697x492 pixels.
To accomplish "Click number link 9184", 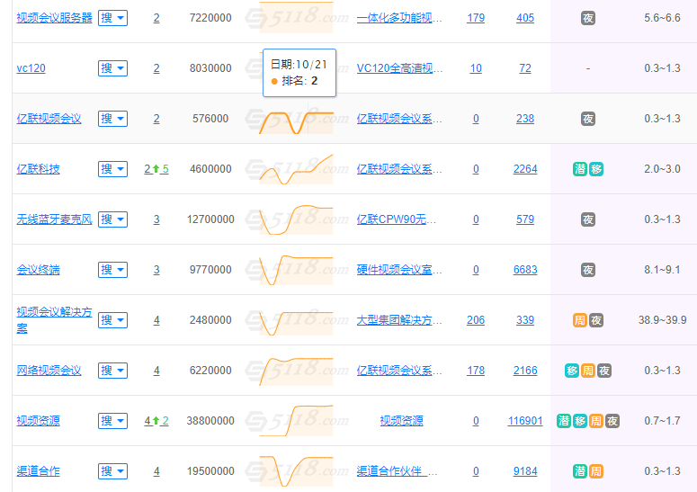I will coord(525,471).
